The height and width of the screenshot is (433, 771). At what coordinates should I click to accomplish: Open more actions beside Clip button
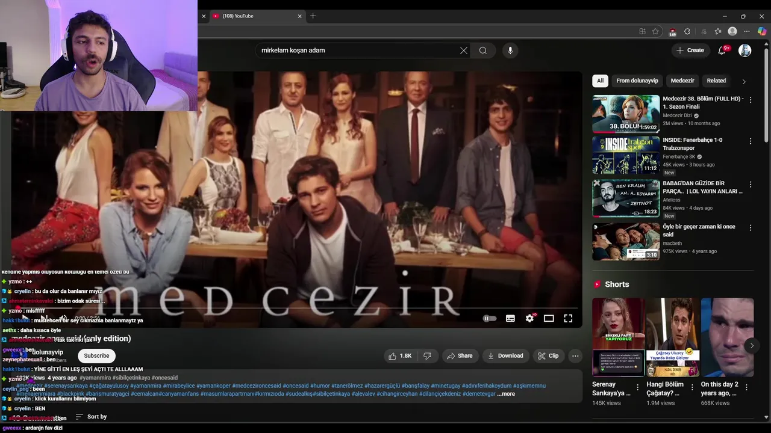click(575, 356)
